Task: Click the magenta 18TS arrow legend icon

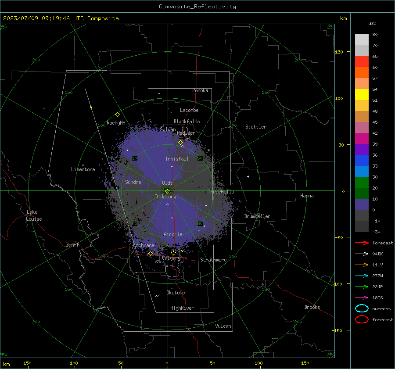Action: [362, 298]
